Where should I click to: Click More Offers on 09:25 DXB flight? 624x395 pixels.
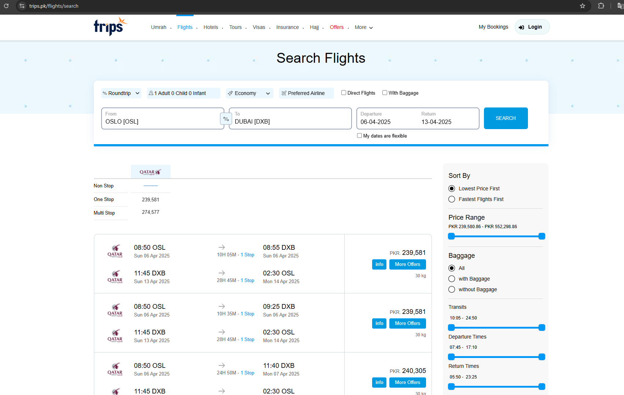407,323
